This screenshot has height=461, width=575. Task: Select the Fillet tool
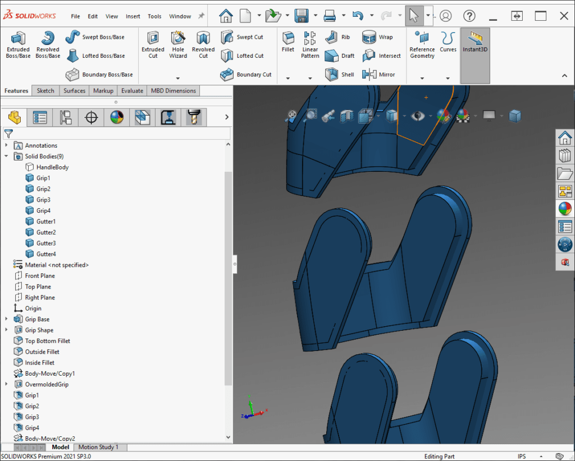(x=288, y=45)
